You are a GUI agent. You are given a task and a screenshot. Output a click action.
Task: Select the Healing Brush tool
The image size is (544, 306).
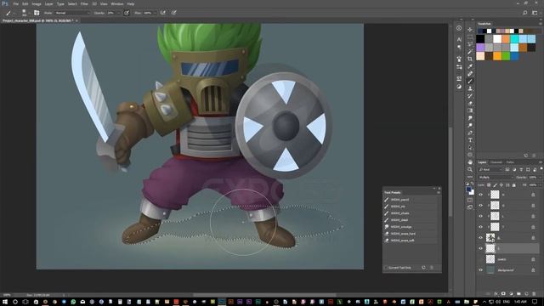point(470,74)
